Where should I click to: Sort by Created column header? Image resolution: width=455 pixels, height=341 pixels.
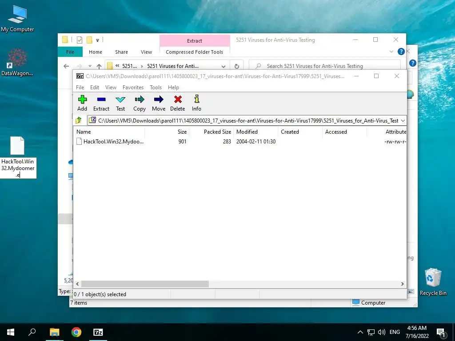[300, 131]
